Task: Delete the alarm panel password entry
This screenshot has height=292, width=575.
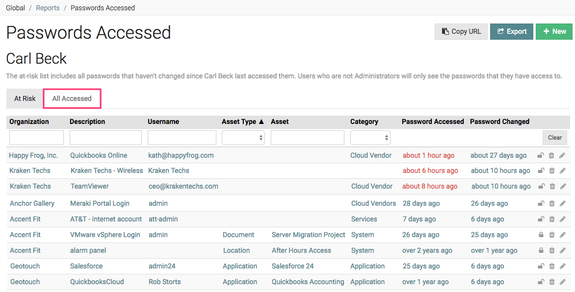Action: click(551, 250)
